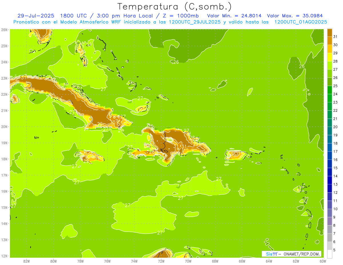Image resolution: width=343 pixels, height=265 pixels.
Task: Click the legend value 19
Action: coord(335,135)
